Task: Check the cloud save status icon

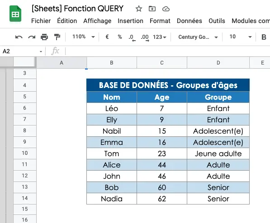Action: (166, 9)
